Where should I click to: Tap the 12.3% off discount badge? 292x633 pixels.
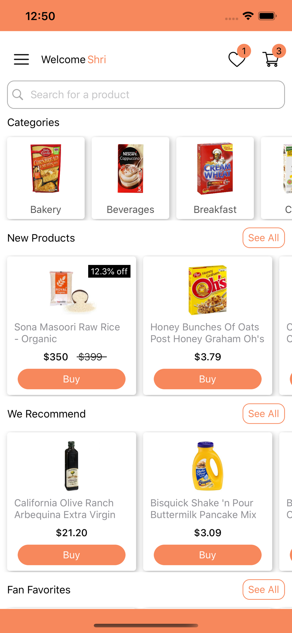click(x=109, y=271)
